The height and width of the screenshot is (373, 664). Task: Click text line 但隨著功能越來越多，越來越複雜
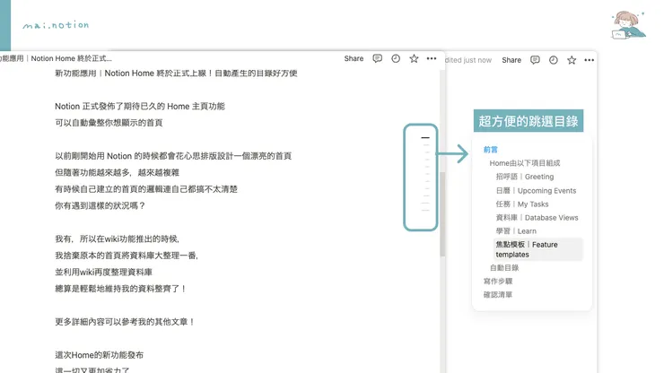pos(117,173)
